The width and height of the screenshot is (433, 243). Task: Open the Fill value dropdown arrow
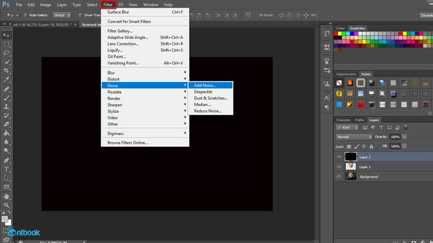(x=404, y=146)
